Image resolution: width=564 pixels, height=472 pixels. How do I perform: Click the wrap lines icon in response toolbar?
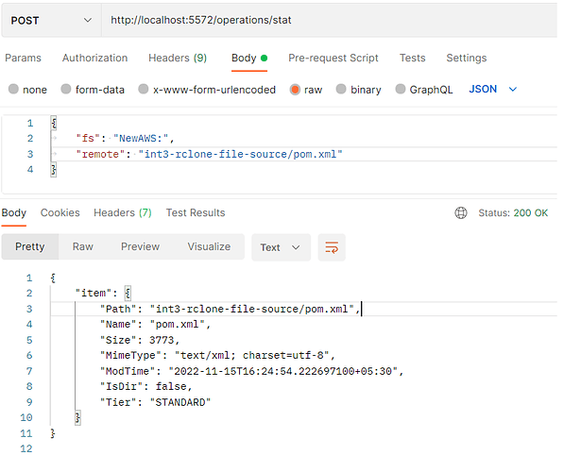pos(332,247)
